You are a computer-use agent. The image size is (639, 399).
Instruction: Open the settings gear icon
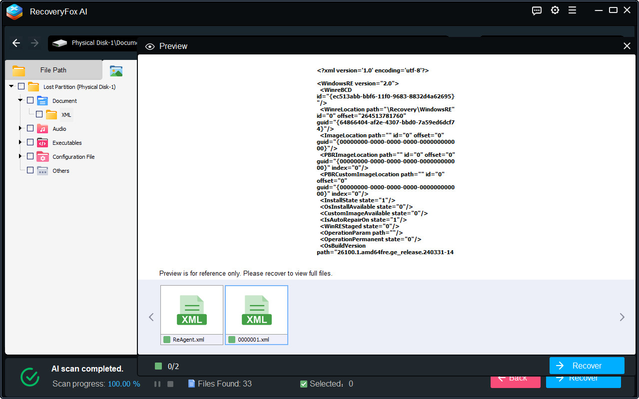555,10
